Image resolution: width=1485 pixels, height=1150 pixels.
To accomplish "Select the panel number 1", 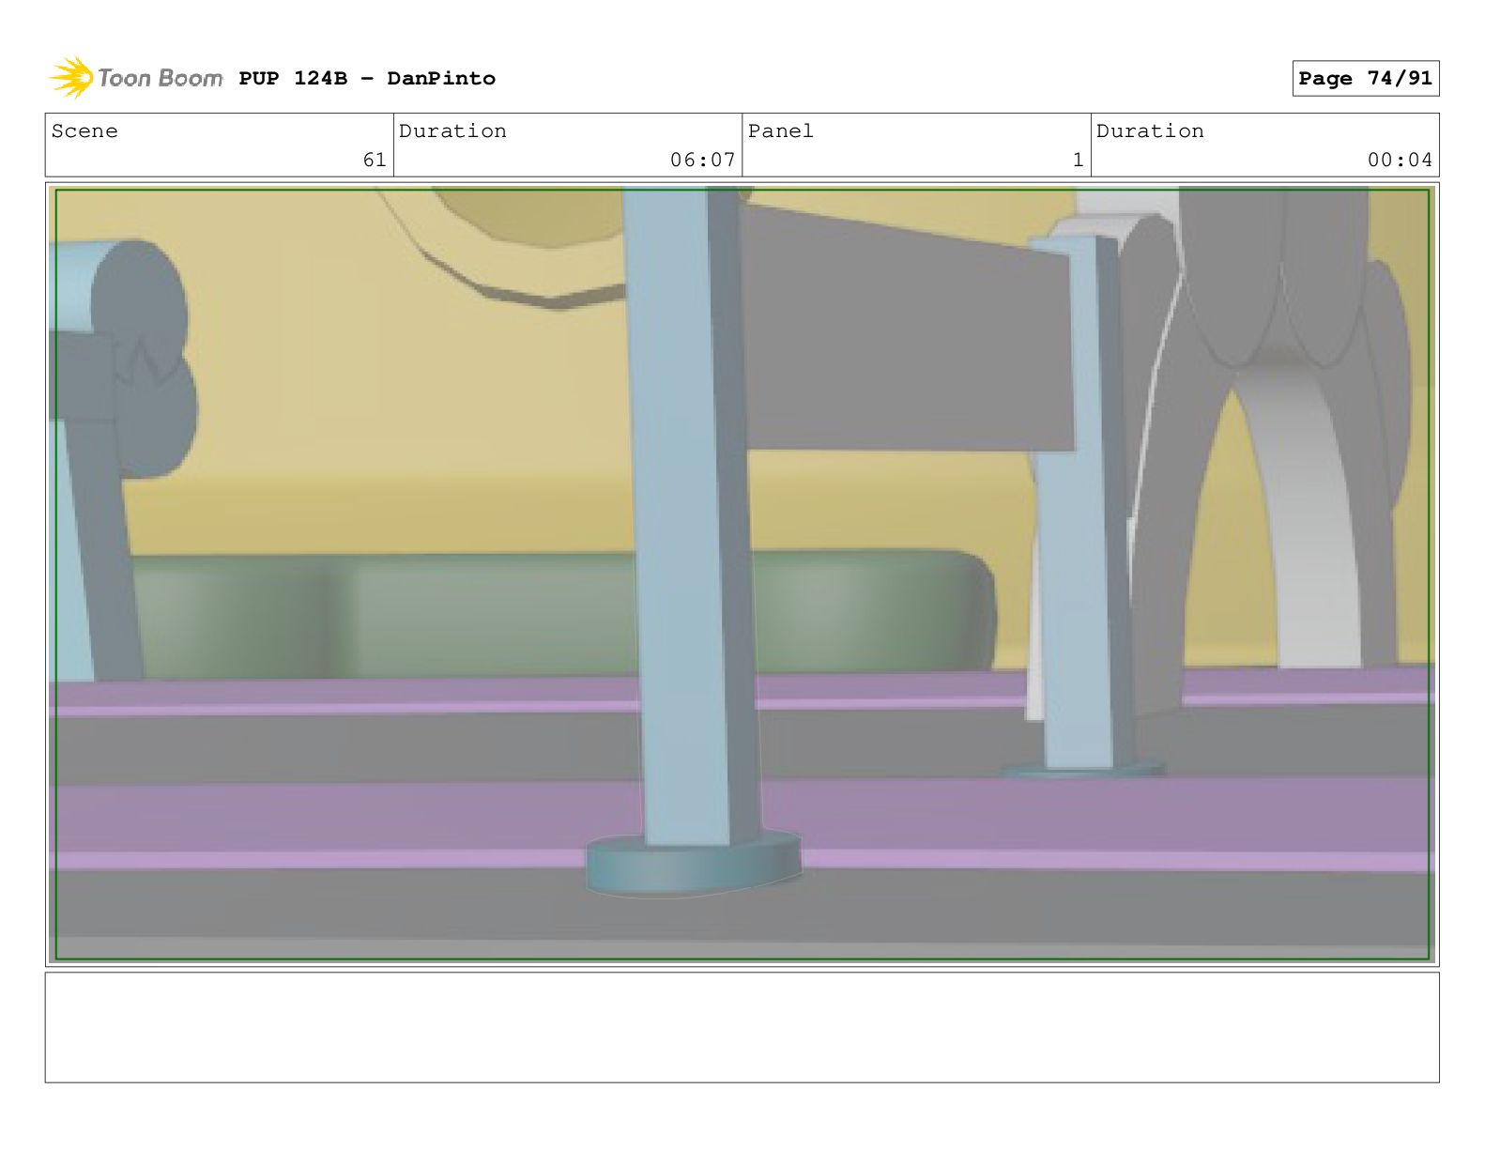I will [x=1079, y=161].
